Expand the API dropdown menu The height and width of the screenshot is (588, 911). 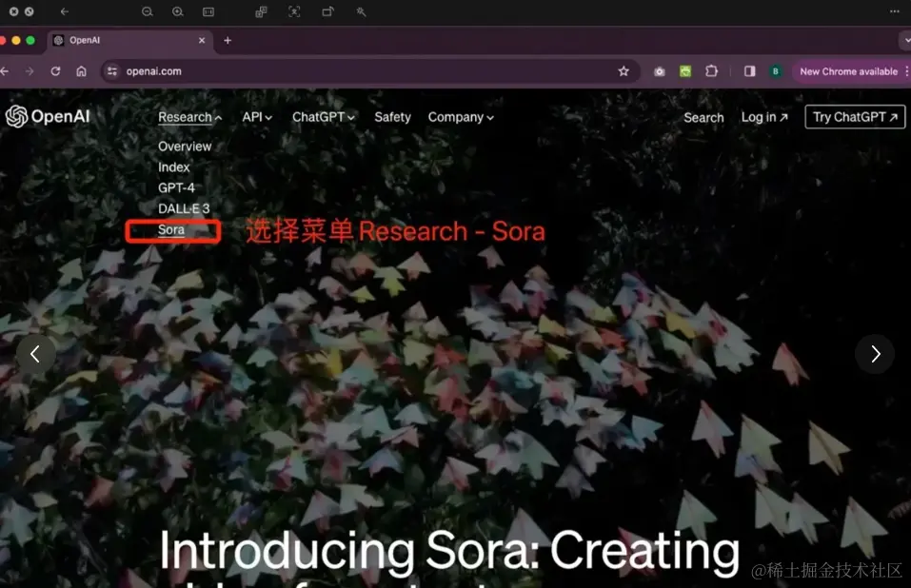(257, 117)
